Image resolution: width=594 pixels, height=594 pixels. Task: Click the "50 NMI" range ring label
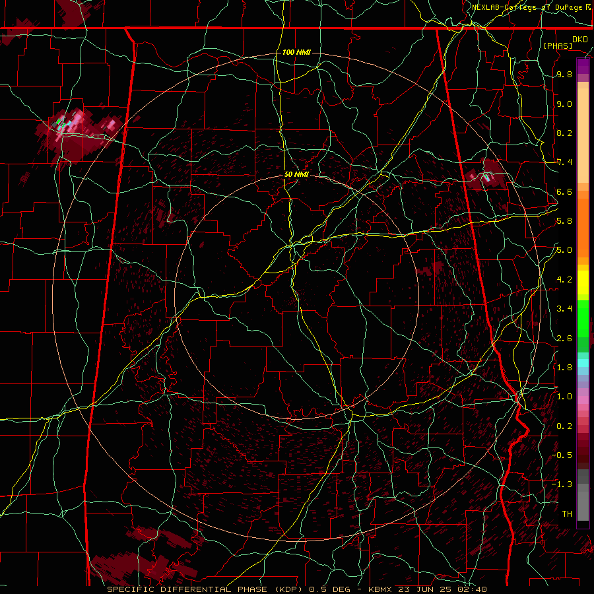point(296,175)
